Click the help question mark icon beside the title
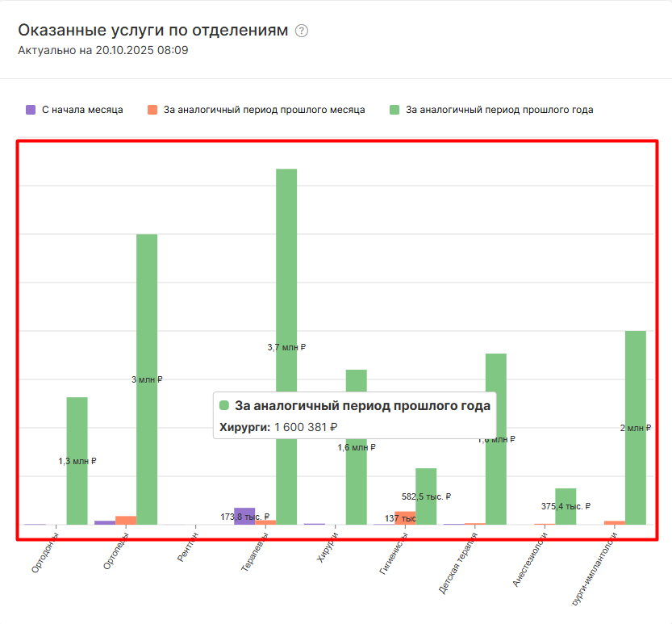Image resolution: width=672 pixels, height=624 pixels. [x=302, y=31]
